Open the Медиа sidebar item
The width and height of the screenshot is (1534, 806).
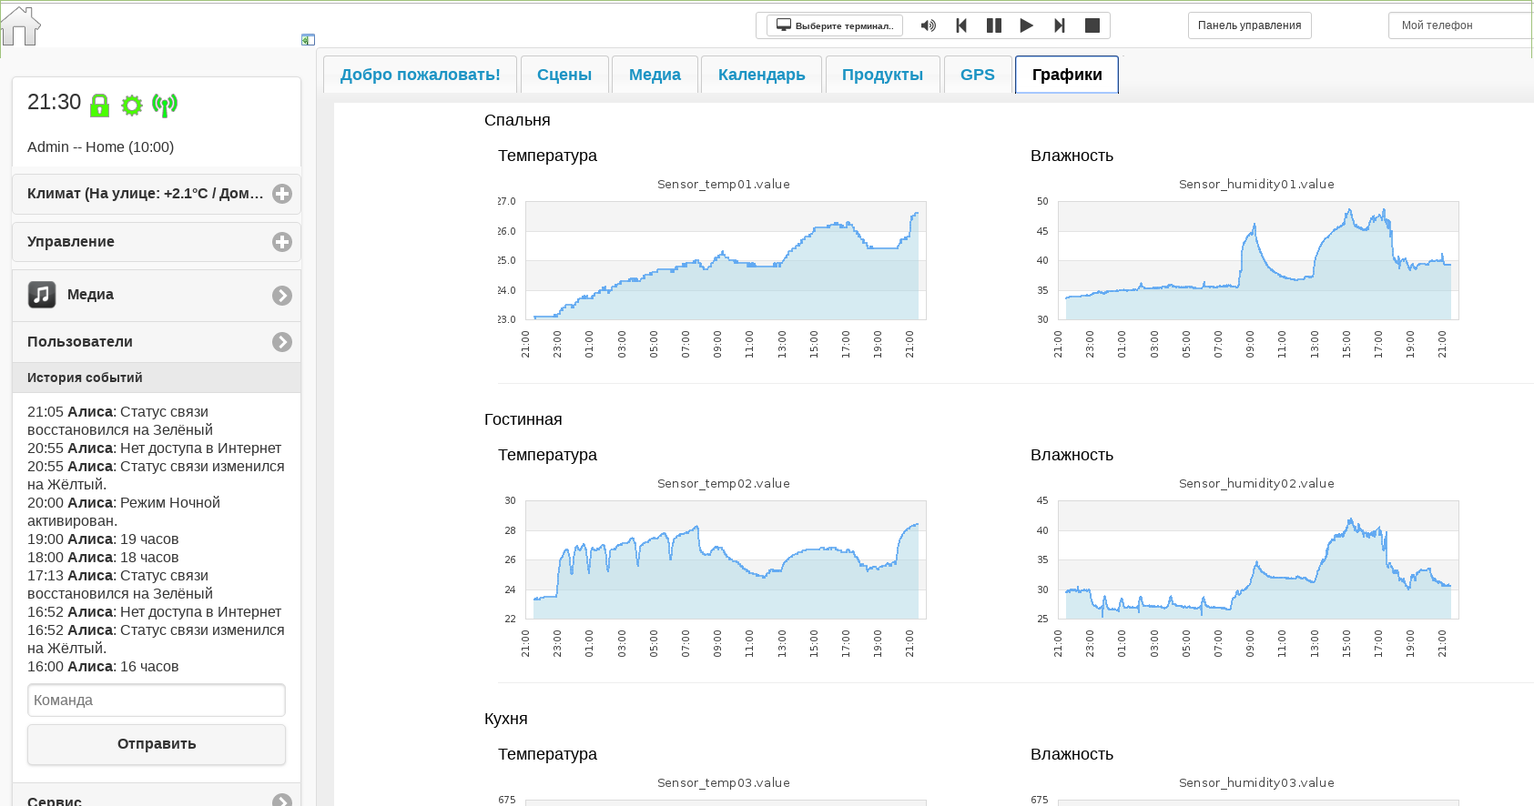pos(157,295)
